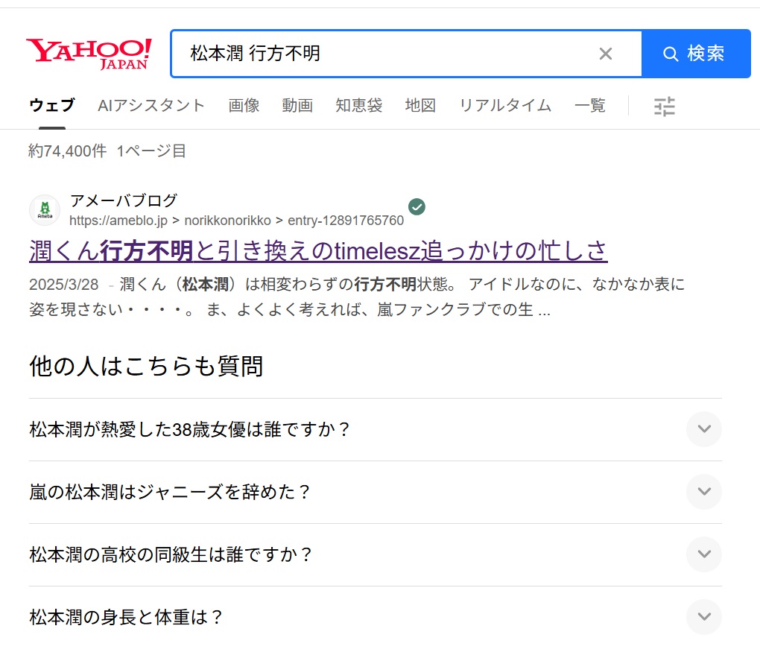This screenshot has height=658, width=760.
Task: Click the ameblo.jp result URL breadcrumb
Action: point(236,221)
